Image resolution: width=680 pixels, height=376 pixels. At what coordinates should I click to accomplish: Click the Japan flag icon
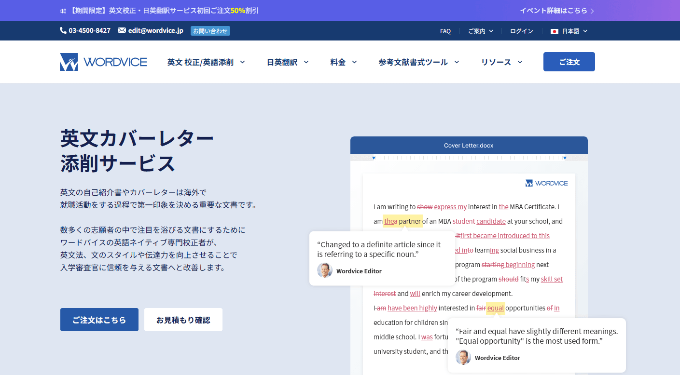point(555,31)
